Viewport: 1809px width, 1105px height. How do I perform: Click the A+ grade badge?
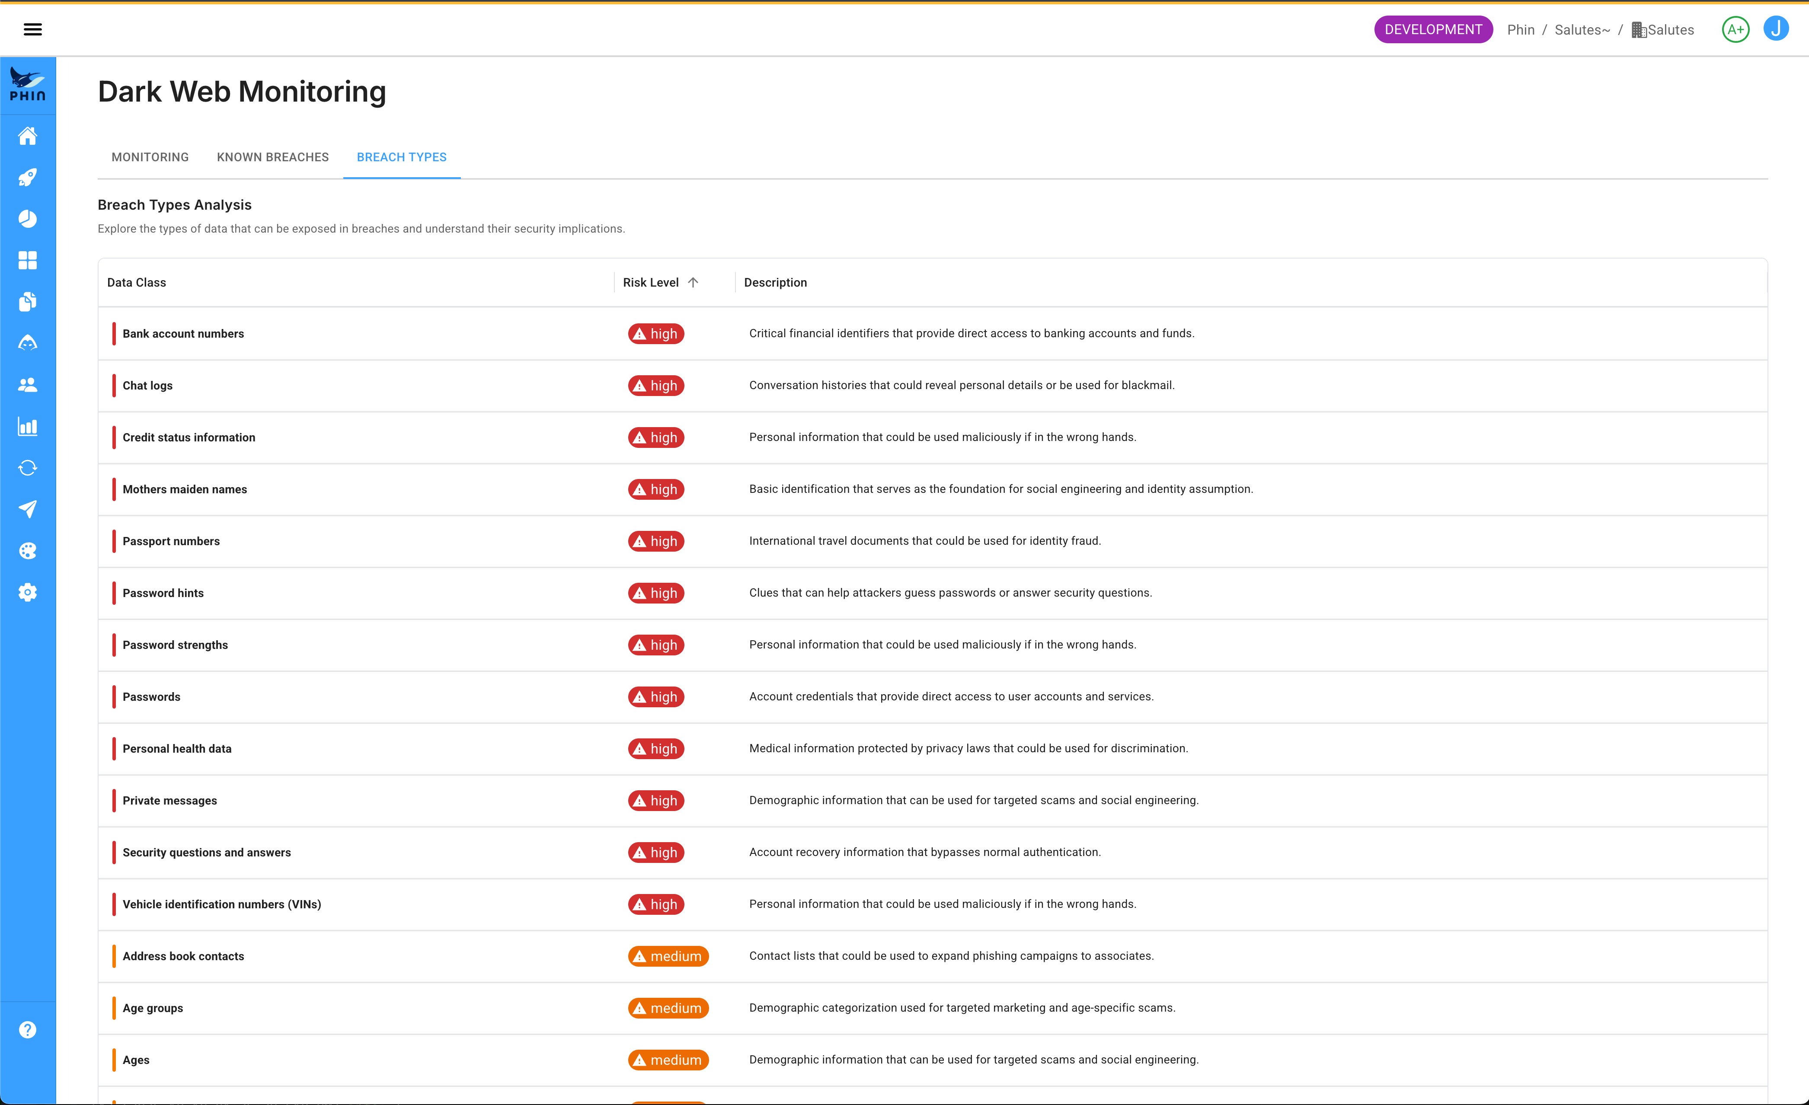[x=1735, y=29]
